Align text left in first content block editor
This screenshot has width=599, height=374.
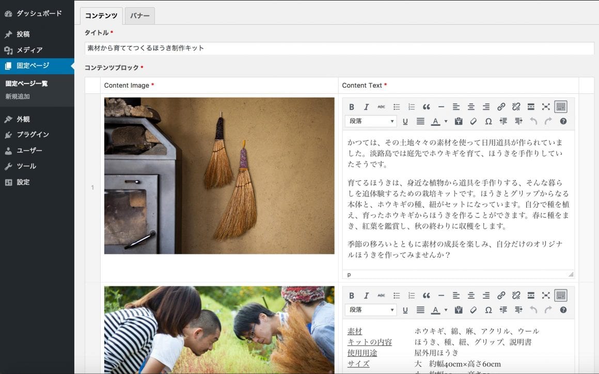456,107
